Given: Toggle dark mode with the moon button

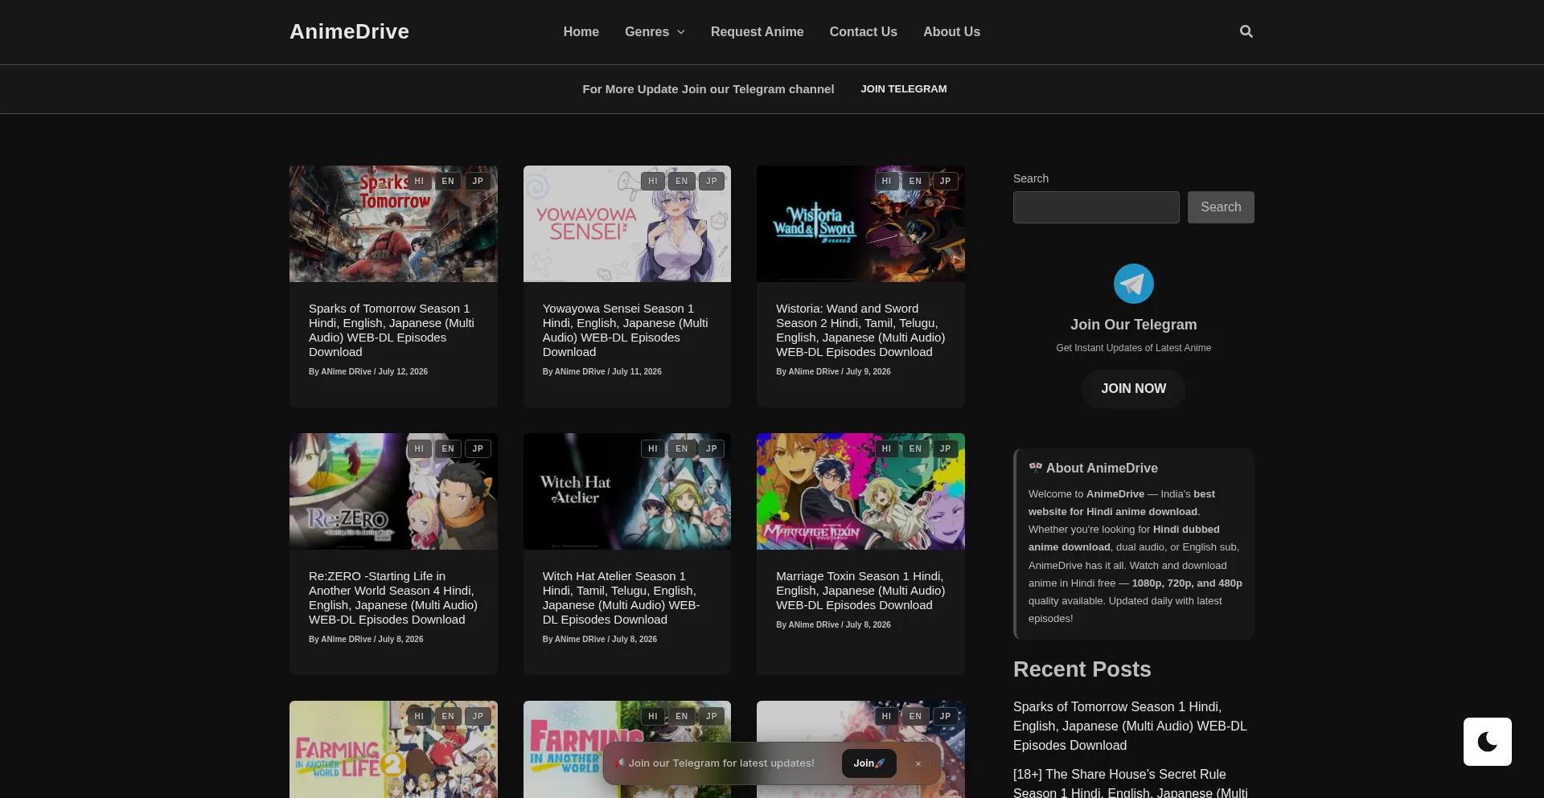Looking at the screenshot, I should click(1487, 741).
